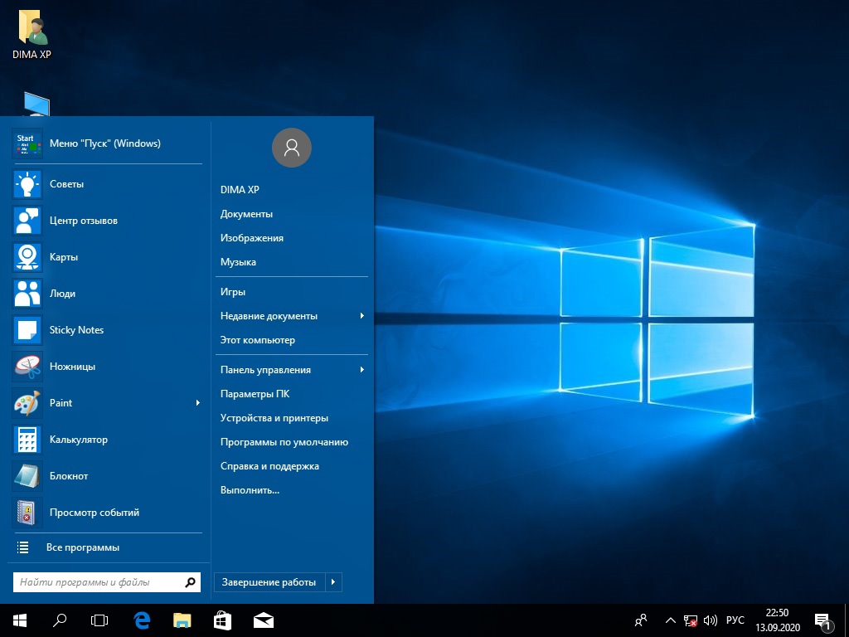Click the Snipping Tool (Ножницы) icon
The height and width of the screenshot is (637, 849).
(x=27, y=367)
